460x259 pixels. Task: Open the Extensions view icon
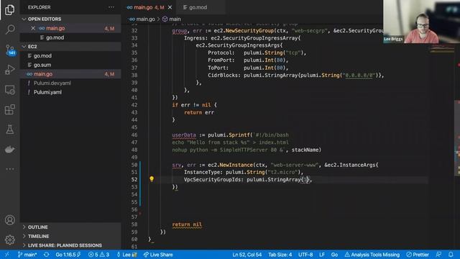(9, 110)
